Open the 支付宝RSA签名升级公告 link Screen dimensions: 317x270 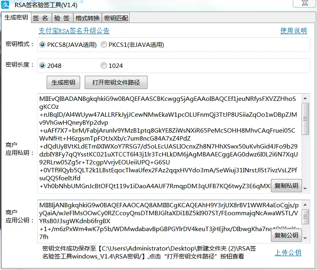tap(74, 31)
